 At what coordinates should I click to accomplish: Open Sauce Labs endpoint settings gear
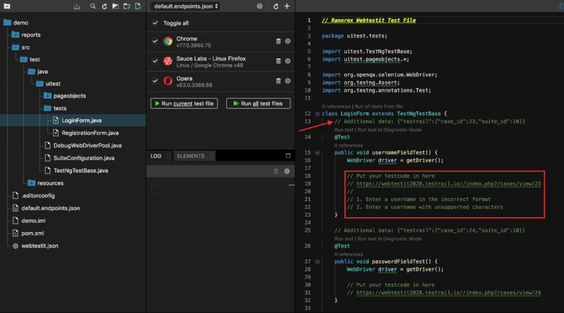coord(288,61)
